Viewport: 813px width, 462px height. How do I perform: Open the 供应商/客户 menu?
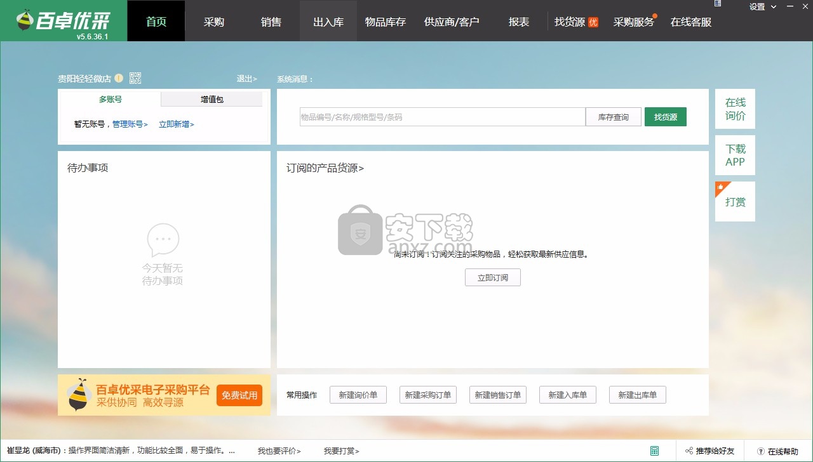pos(452,22)
